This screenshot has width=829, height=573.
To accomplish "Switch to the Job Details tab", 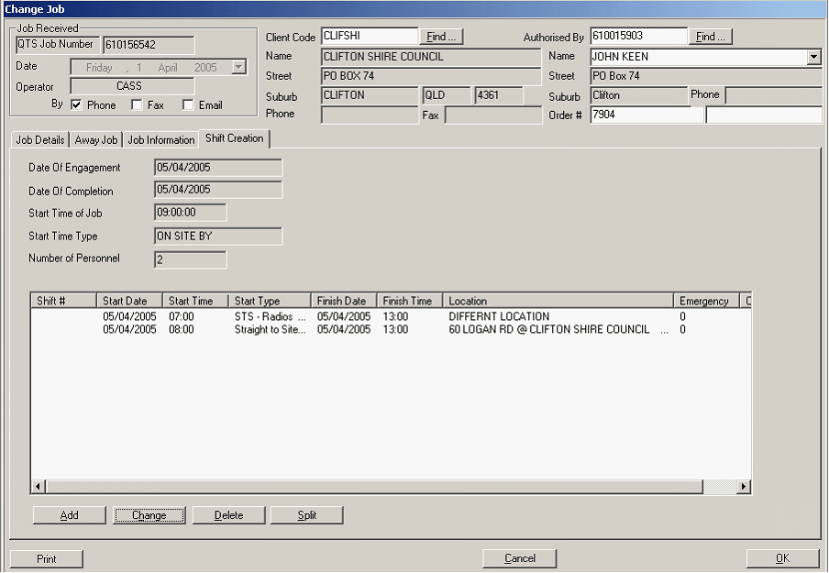I will (x=40, y=140).
